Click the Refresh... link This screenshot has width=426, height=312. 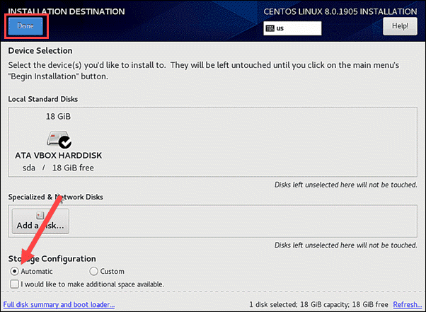(x=408, y=304)
